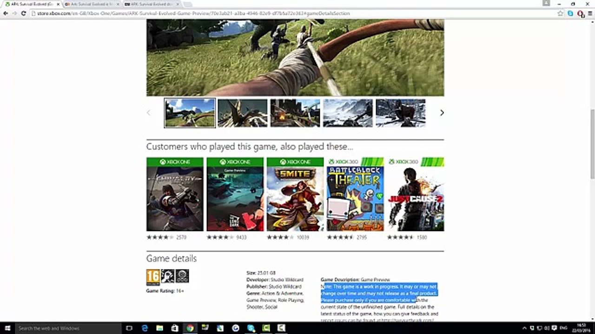595x334 pixels.
Task: Click the Publisher: Studio Wildcard line
Action: (274, 287)
